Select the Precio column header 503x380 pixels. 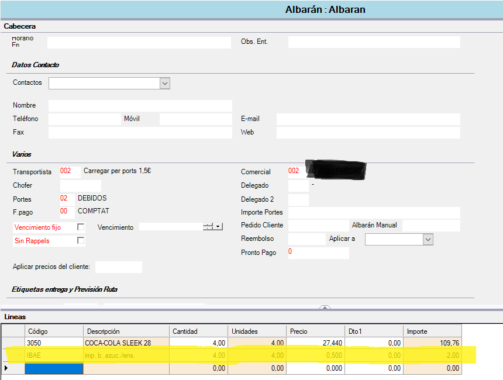pyautogui.click(x=315, y=331)
